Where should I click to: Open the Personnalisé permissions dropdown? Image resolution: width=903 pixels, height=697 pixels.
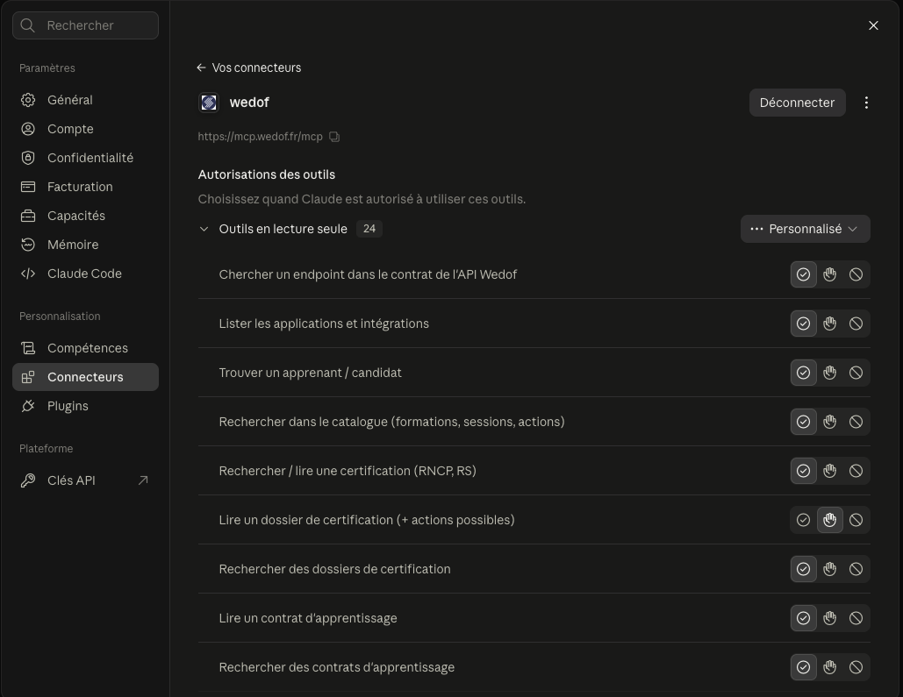point(805,229)
